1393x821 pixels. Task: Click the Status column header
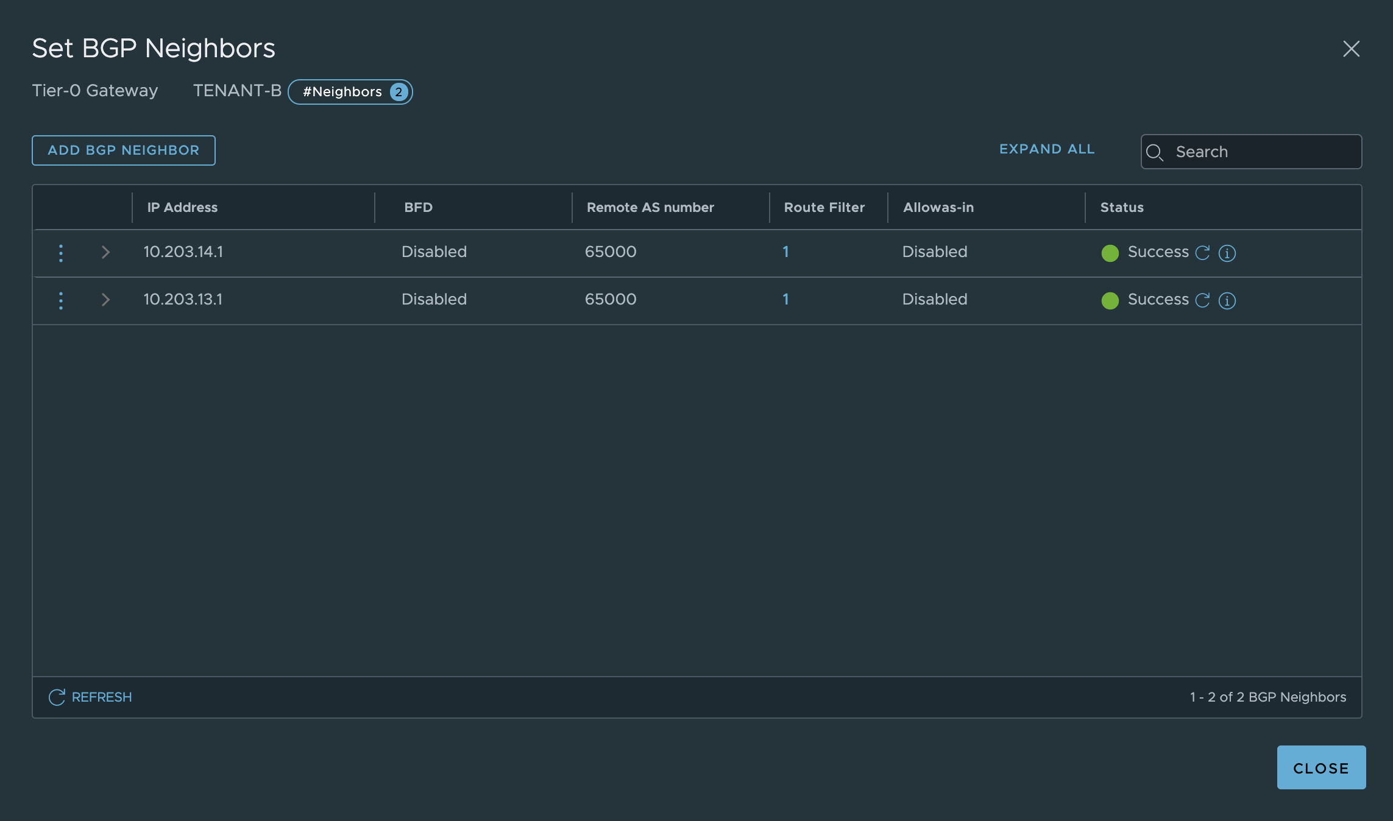tap(1121, 208)
